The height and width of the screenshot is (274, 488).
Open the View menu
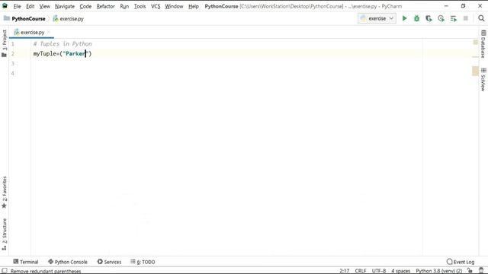click(44, 6)
